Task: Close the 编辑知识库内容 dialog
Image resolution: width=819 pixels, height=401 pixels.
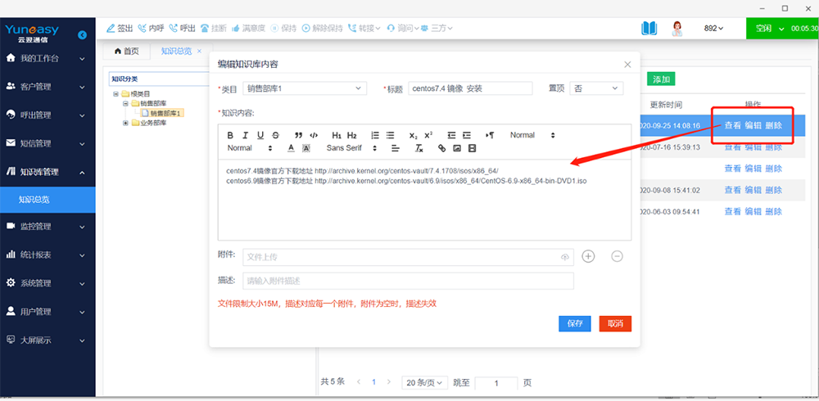Action: point(627,65)
